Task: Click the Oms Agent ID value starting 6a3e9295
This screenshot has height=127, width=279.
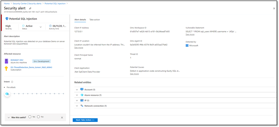Action: pyautogui.click(x=149, y=45)
